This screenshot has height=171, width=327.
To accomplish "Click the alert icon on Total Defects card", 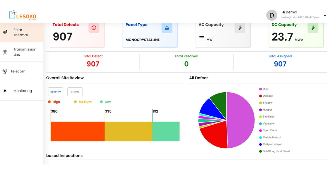I will [x=94, y=28].
